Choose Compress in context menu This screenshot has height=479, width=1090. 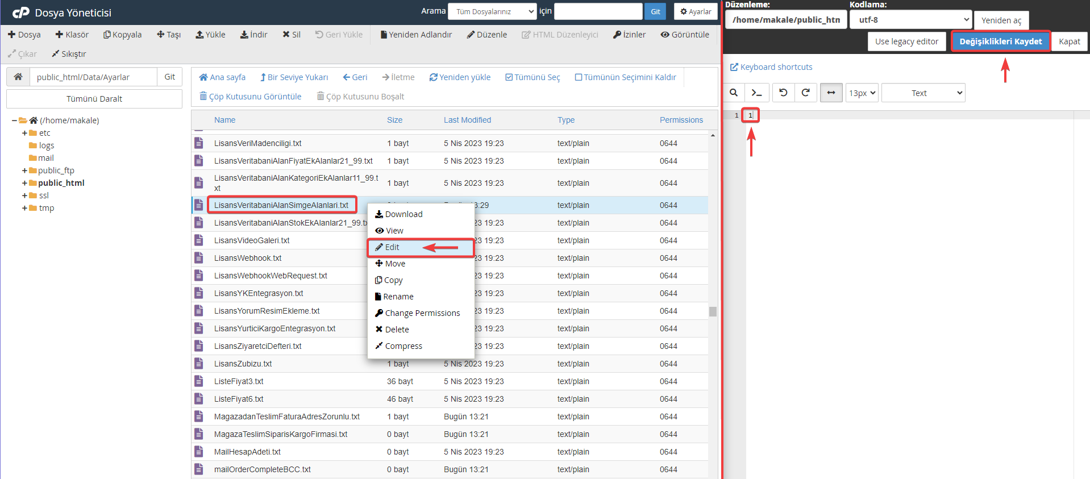pos(421,346)
